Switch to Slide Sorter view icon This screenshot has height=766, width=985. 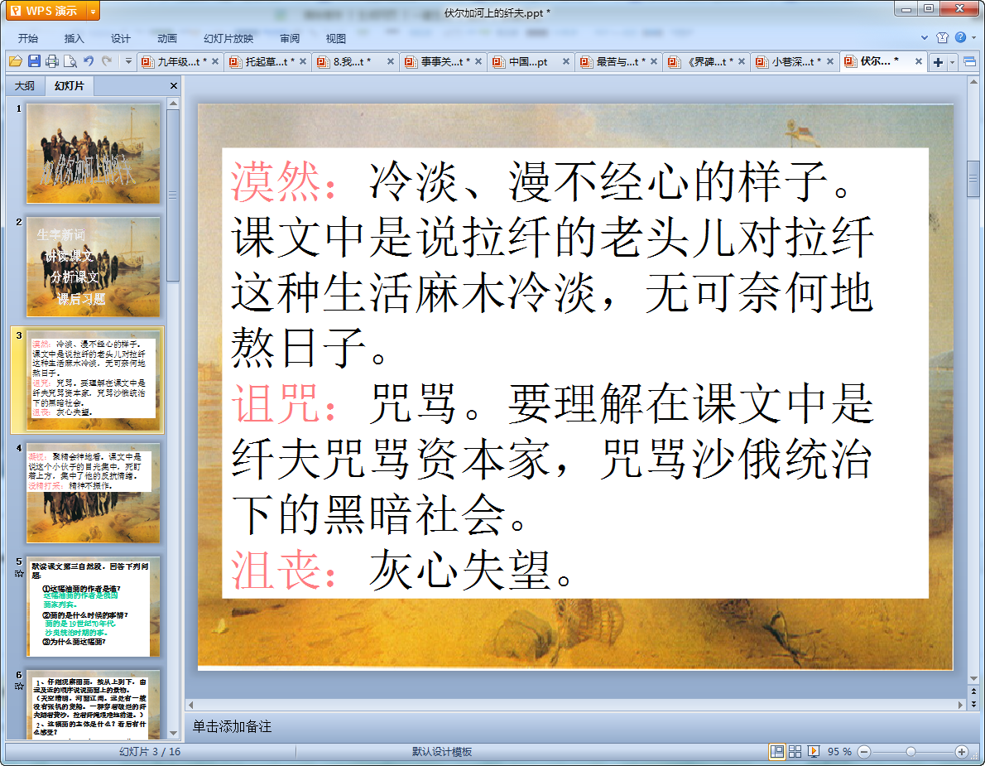(795, 752)
